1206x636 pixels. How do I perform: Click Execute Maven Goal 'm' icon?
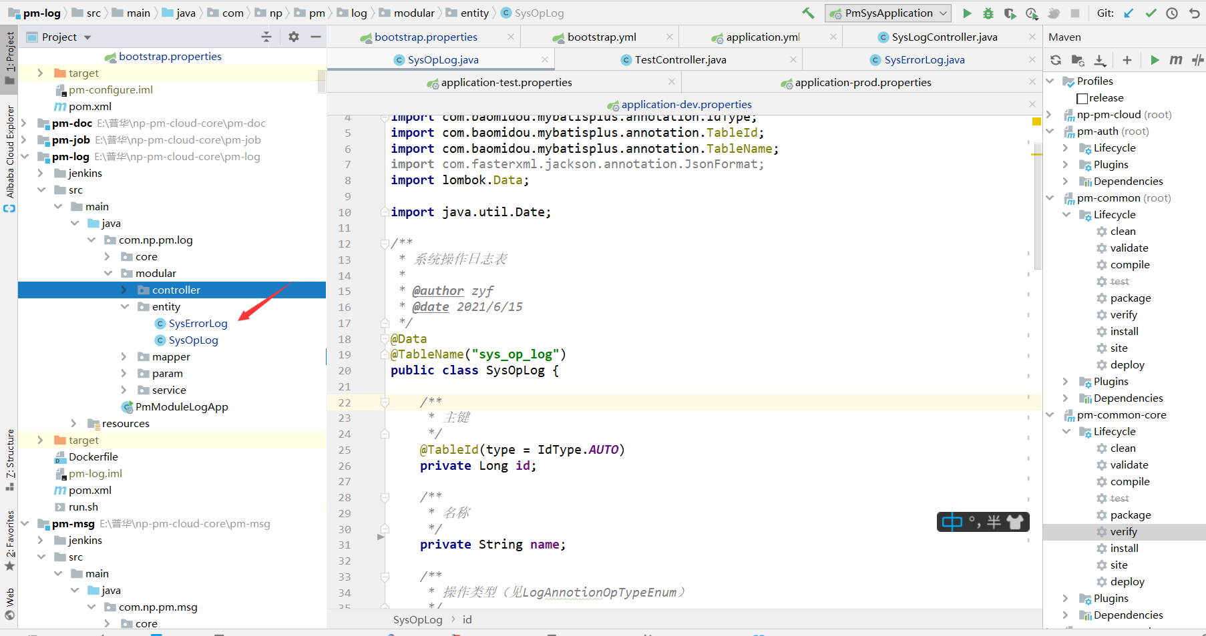click(1176, 60)
